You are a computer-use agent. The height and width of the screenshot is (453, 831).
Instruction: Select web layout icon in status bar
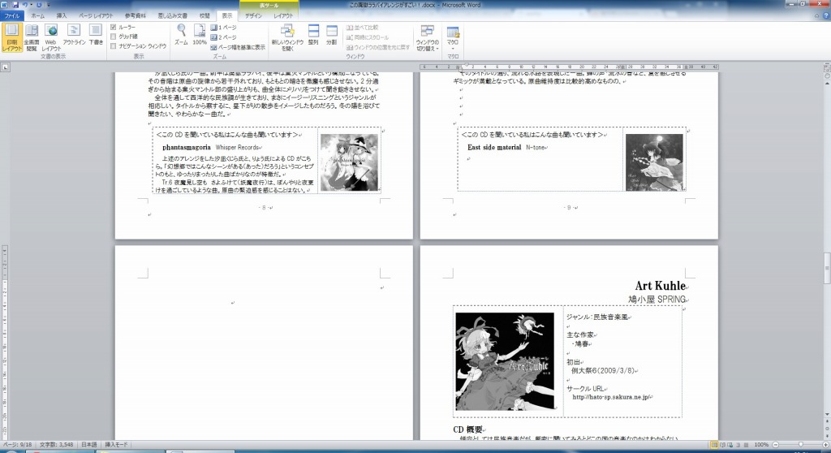tap(730, 445)
